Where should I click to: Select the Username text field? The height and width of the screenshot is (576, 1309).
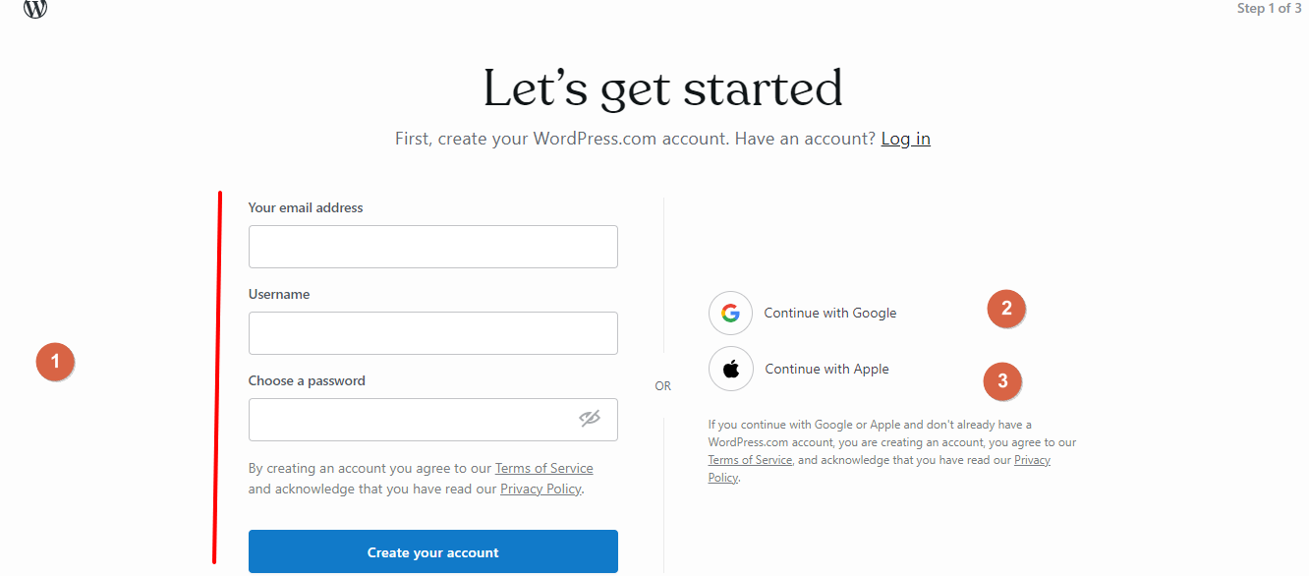pyautogui.click(x=432, y=333)
